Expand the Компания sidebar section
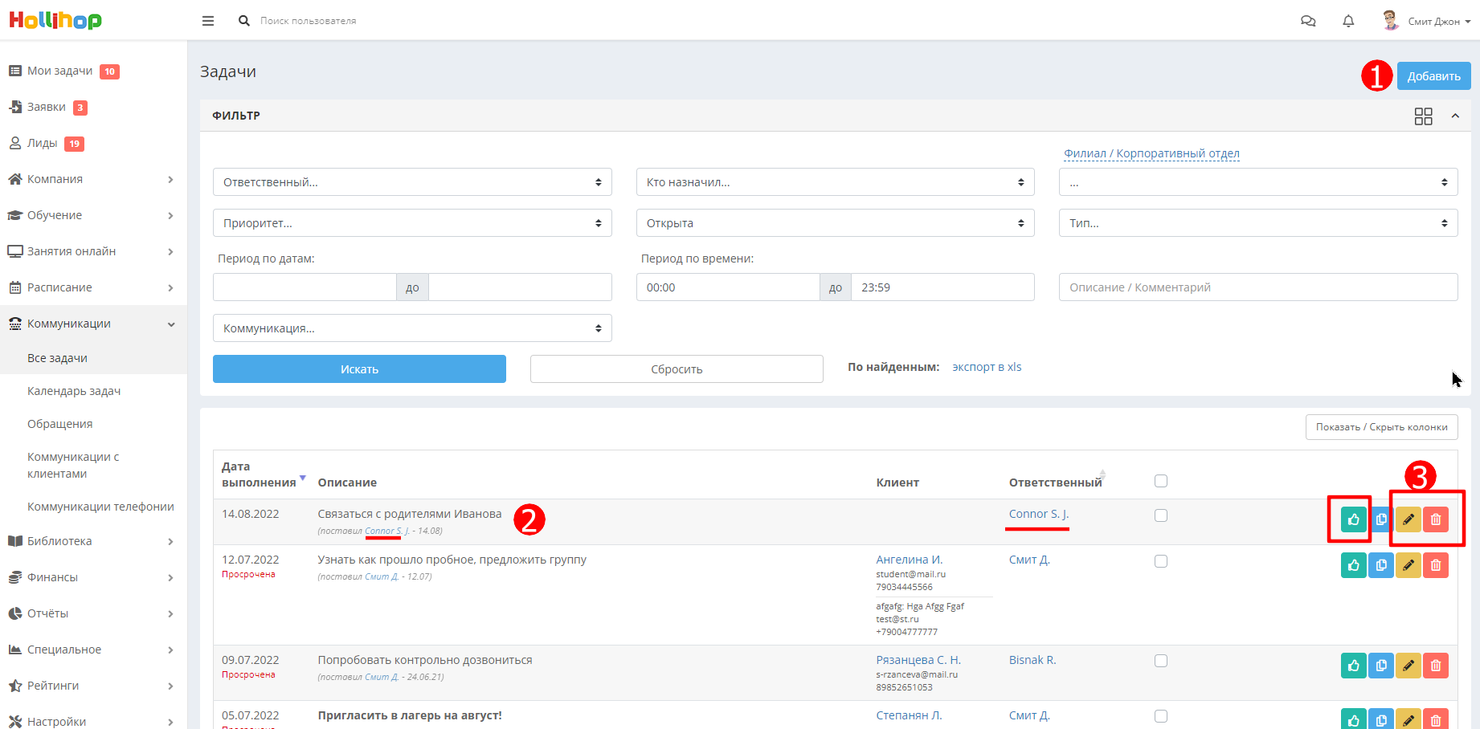 93,179
